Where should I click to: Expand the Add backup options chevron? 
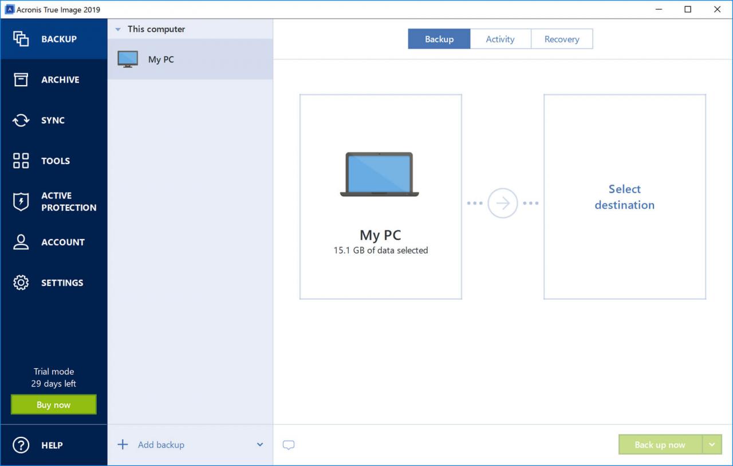tap(259, 444)
